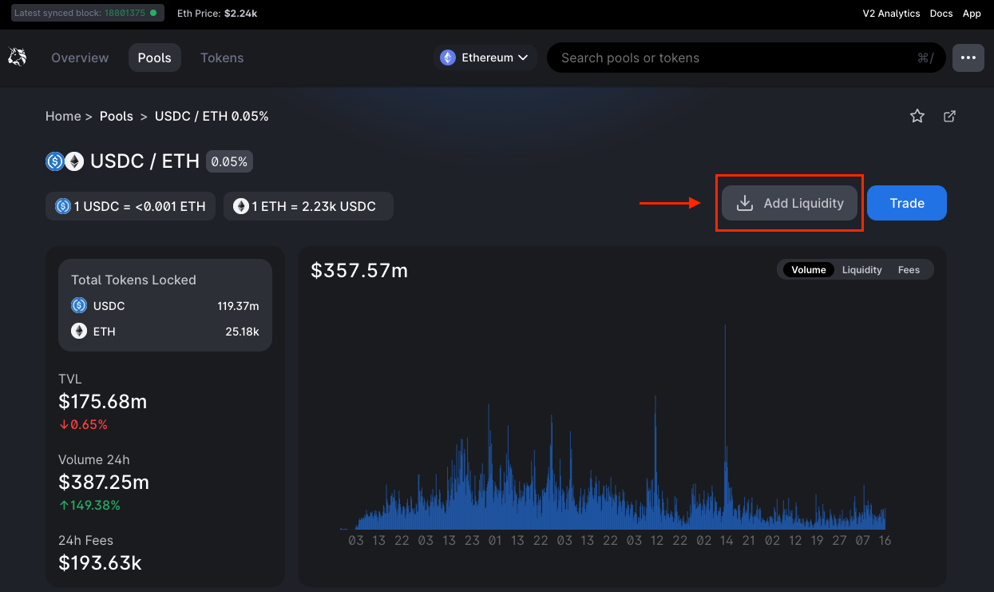994x592 pixels.
Task: Click the 0.05% fee tier badge
Action: tap(229, 161)
